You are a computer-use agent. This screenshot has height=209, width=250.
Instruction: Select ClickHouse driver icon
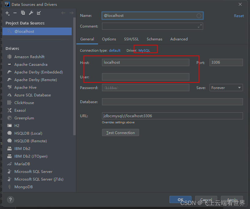[x=9, y=103]
